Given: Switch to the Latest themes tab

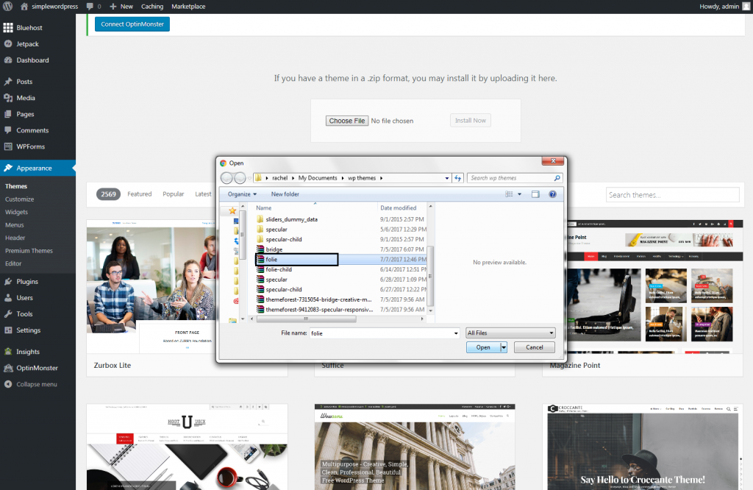Looking at the screenshot, I should [x=203, y=194].
